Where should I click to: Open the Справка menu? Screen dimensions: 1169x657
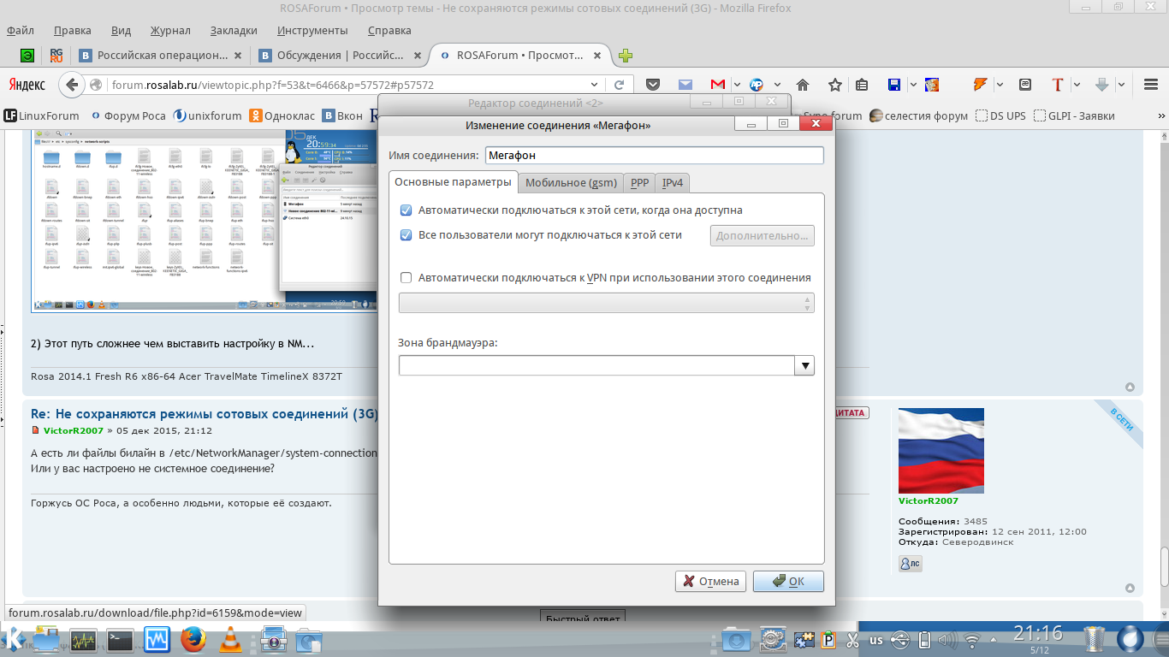pos(389,31)
